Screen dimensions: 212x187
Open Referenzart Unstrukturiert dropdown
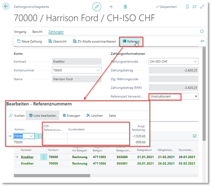pyautogui.click(x=196, y=97)
